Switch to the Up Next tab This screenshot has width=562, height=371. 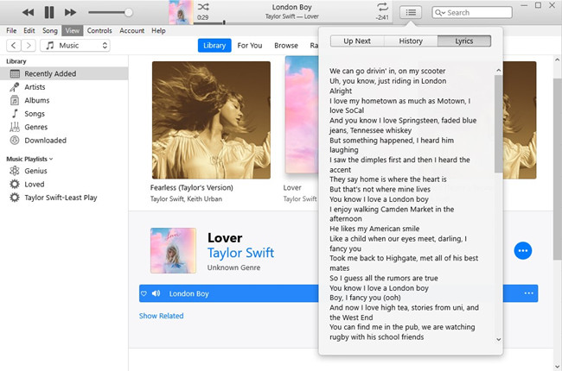[357, 41]
